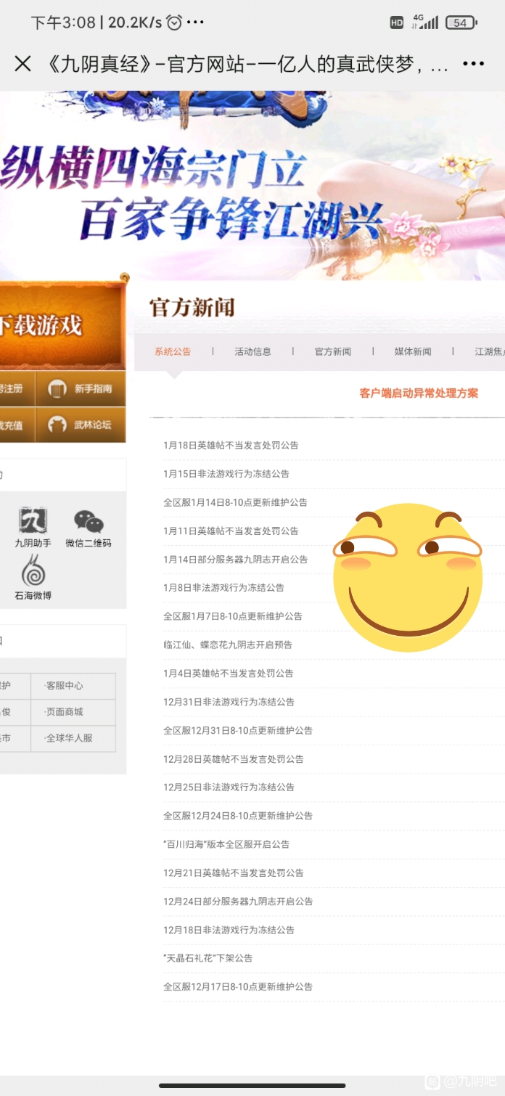
Task: Open 12月28日英雄帖不当发言处罚公告
Action: click(x=234, y=758)
